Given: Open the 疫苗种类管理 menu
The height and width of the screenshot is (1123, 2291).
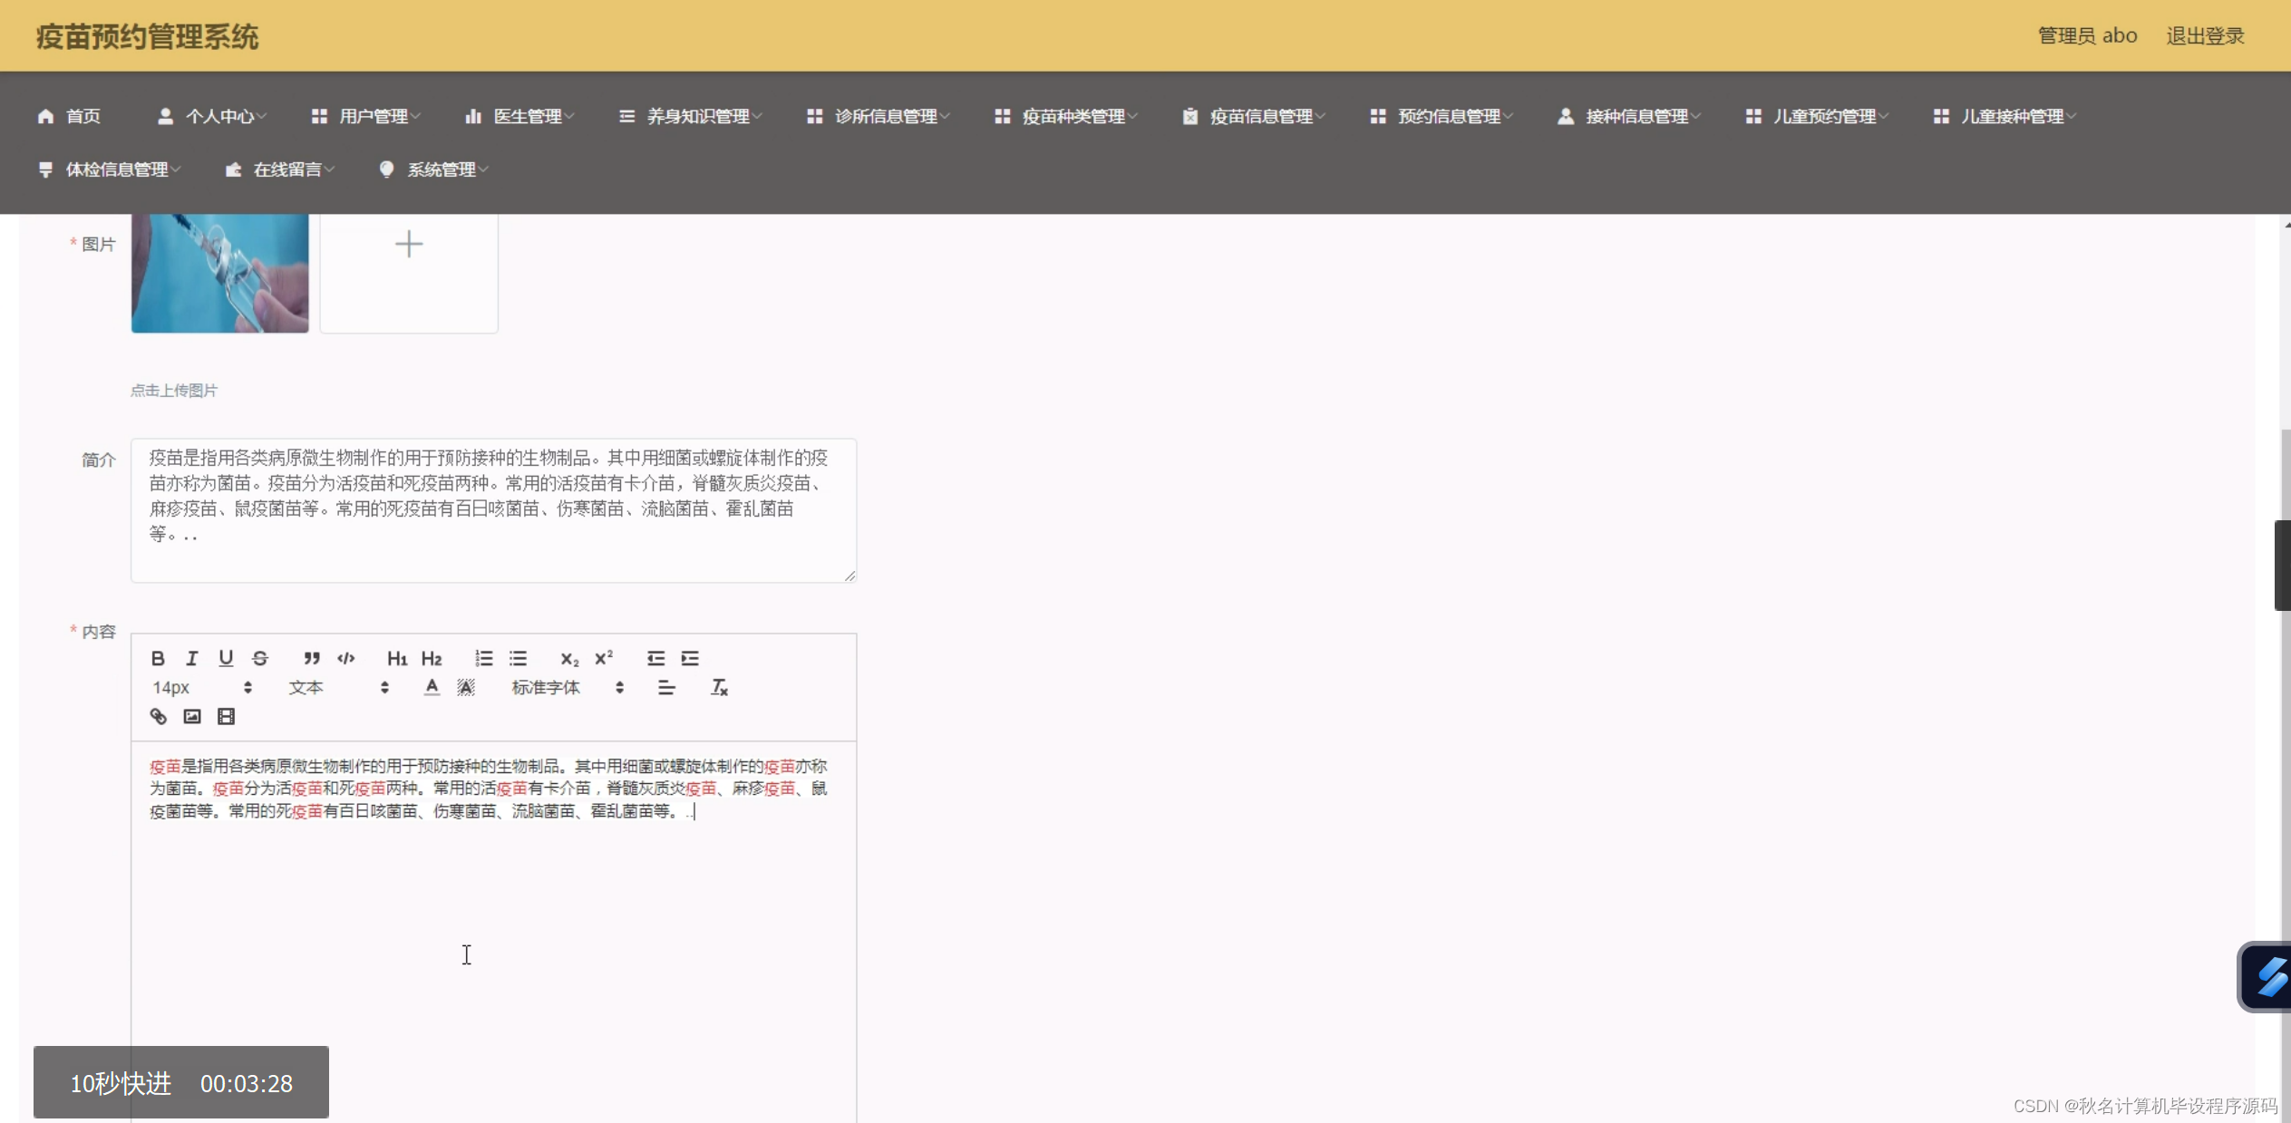Looking at the screenshot, I should 1073,116.
